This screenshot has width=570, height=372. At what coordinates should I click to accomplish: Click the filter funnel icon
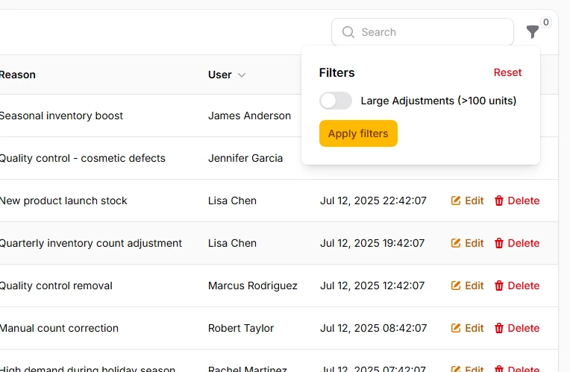click(x=532, y=32)
